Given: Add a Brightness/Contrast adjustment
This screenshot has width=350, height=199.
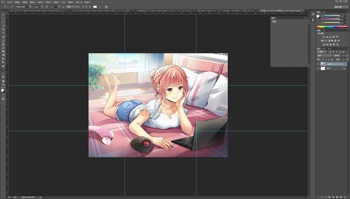Looking at the screenshot, I should [x=324, y=37].
